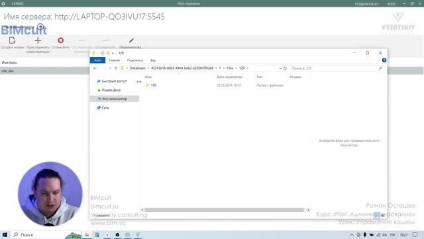Click the right arrow of horizontal scrollbar
Viewport: 424px width, 239px height.
click(308, 210)
